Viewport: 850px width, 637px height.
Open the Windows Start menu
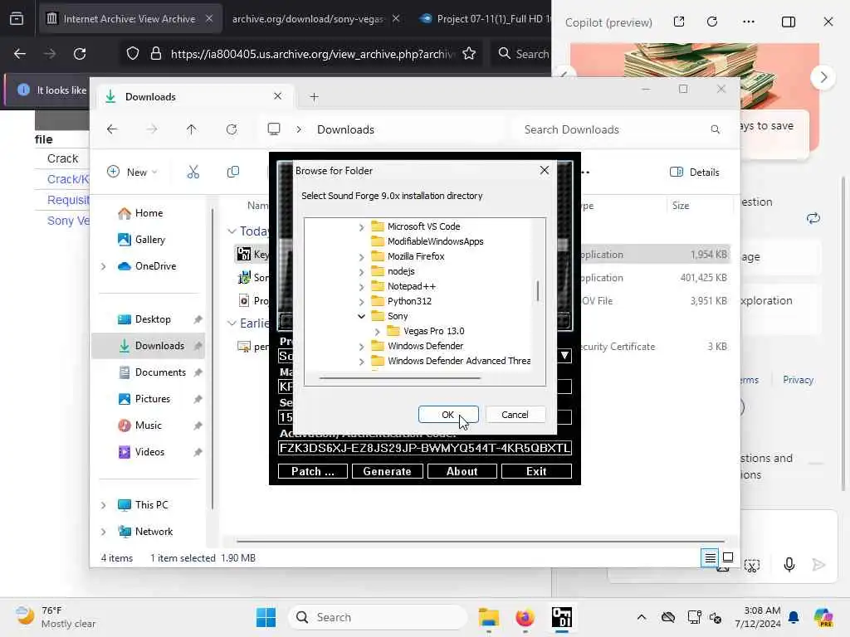266,617
